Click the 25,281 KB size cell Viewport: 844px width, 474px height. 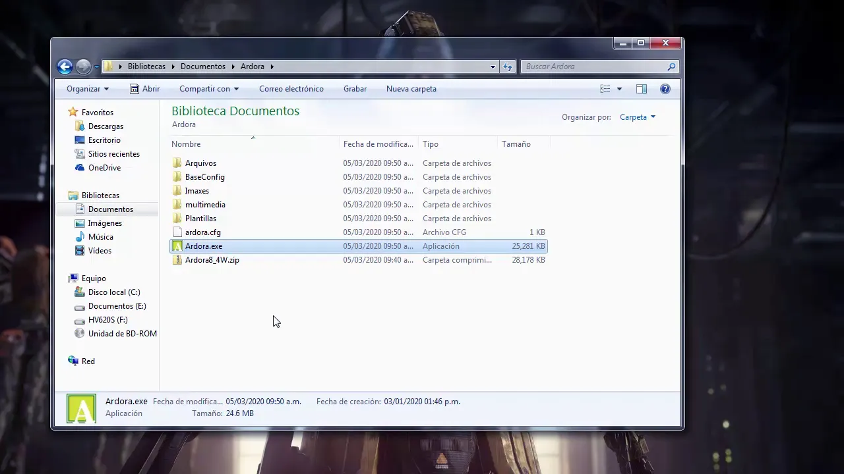(528, 246)
